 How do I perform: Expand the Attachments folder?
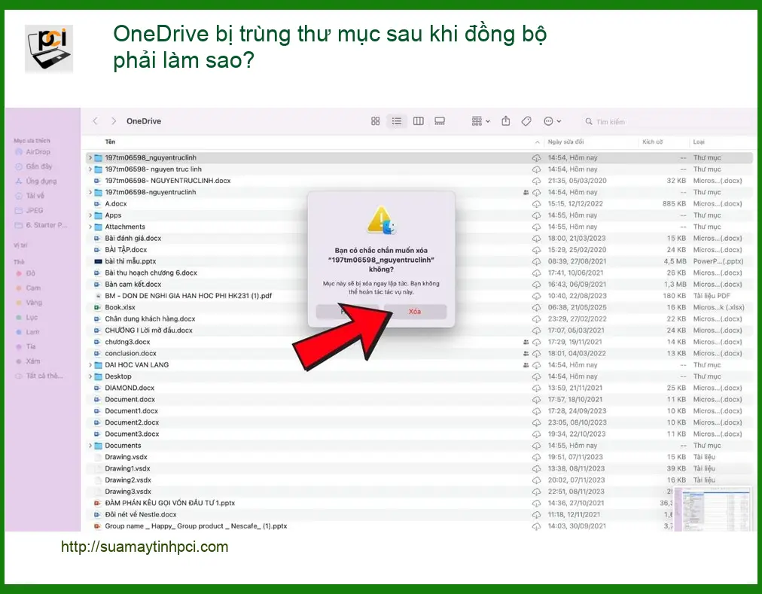coord(90,227)
